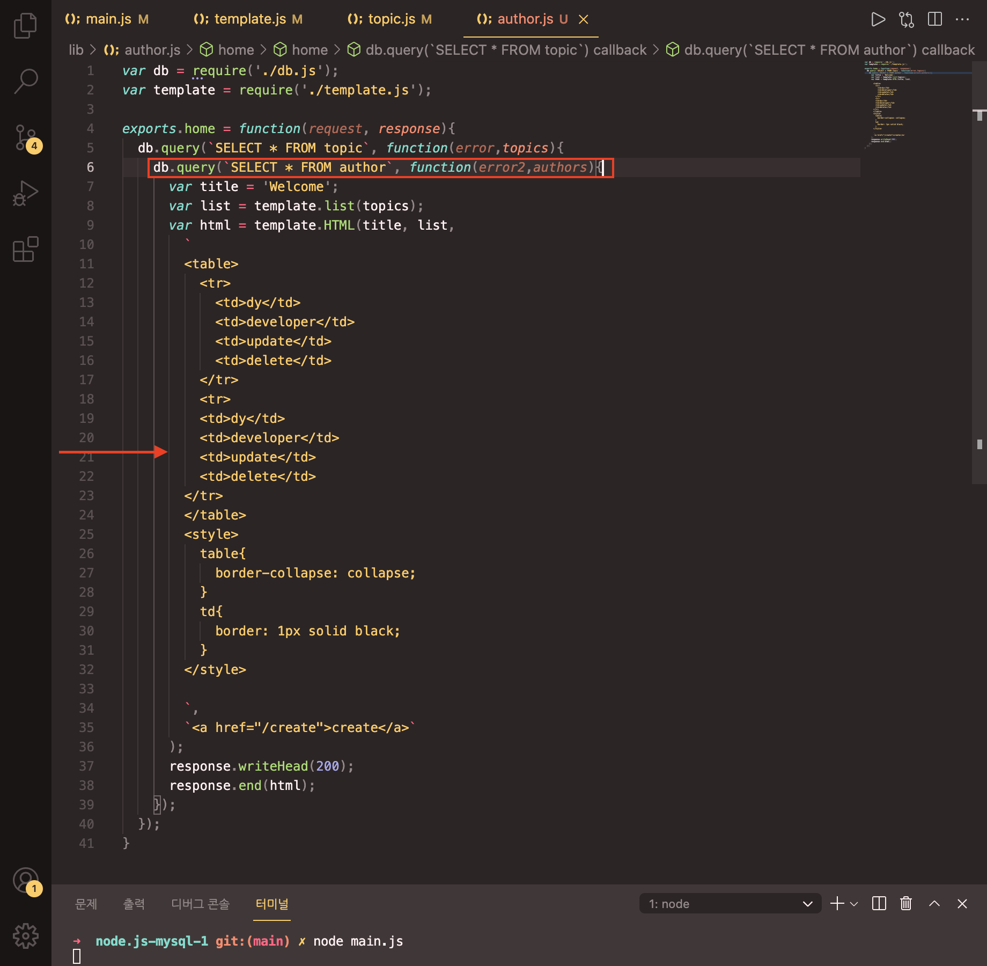Viewport: 987px width, 966px height.
Task: Split the editor to the right
Action: (x=934, y=20)
